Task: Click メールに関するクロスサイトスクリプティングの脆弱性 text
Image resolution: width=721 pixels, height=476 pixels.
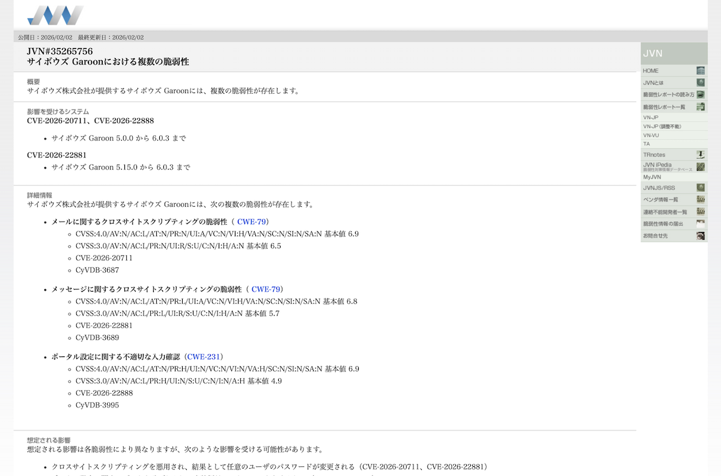Action: 138,222
